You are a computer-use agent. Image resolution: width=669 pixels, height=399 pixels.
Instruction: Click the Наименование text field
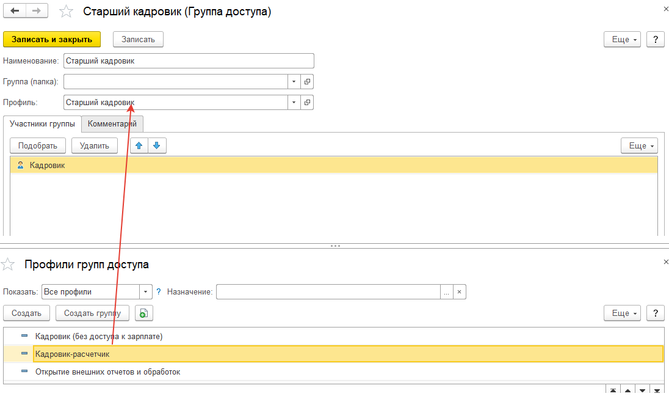pyautogui.click(x=189, y=60)
